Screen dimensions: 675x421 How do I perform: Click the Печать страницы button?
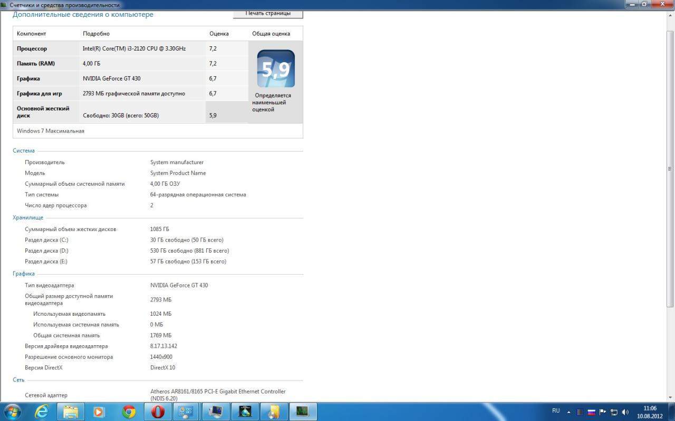tap(268, 14)
